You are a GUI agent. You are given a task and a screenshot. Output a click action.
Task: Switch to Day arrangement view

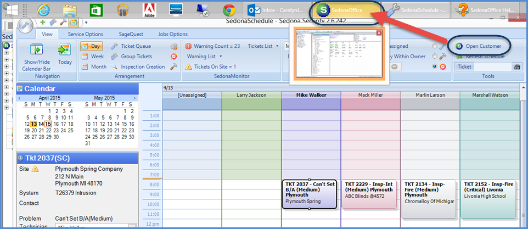click(91, 46)
